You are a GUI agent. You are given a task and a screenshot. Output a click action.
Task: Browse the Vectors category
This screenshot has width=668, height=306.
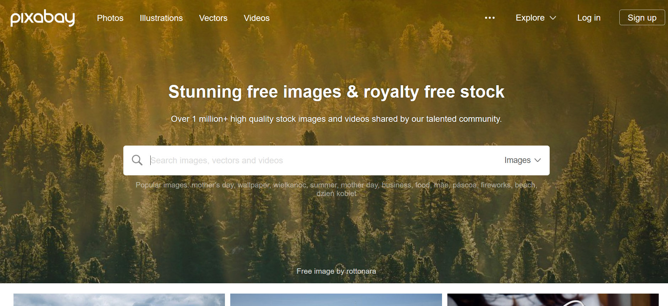[x=213, y=18]
